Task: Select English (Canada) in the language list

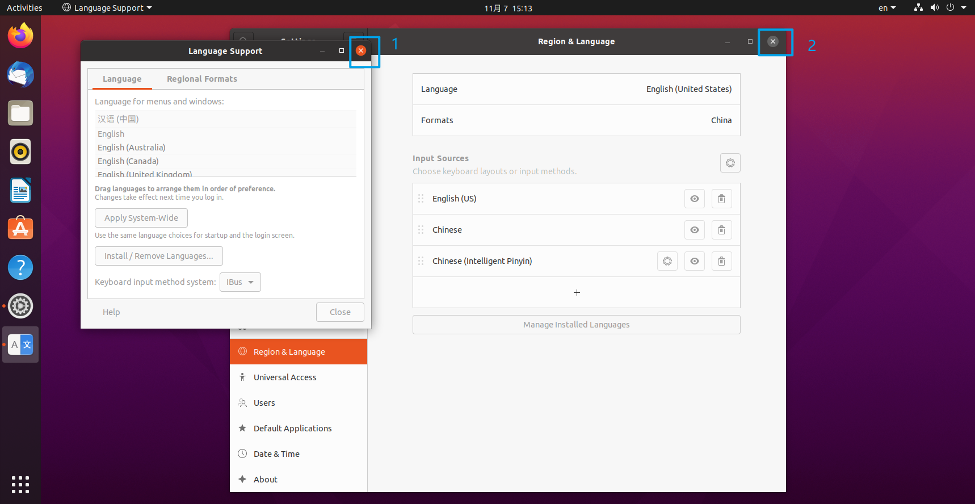Action: 226,161
